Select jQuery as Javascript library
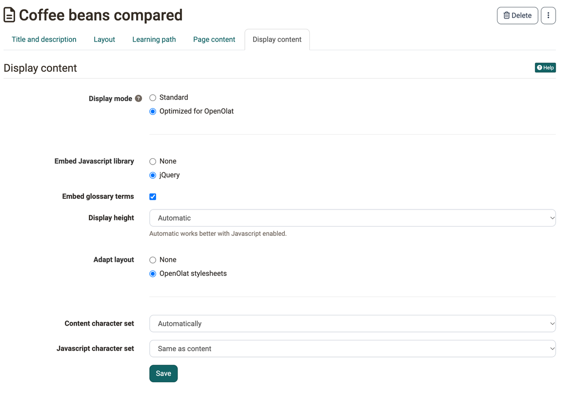This screenshot has width=561, height=395. tap(153, 175)
